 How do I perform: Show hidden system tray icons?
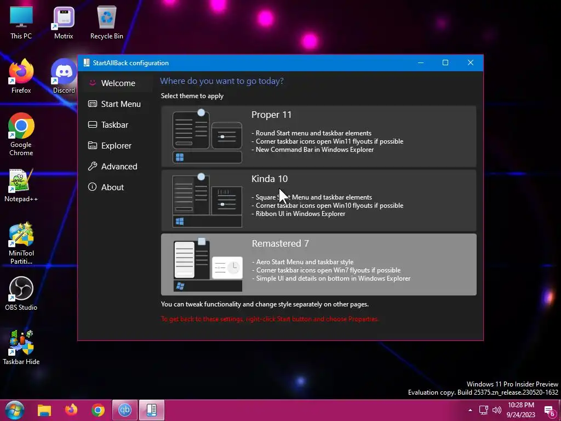470,410
